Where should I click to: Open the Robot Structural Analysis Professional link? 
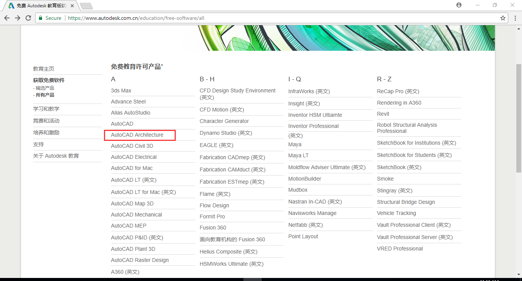[407, 128]
